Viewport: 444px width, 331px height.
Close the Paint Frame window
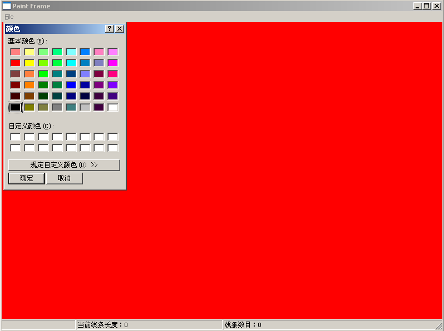coord(436,6)
